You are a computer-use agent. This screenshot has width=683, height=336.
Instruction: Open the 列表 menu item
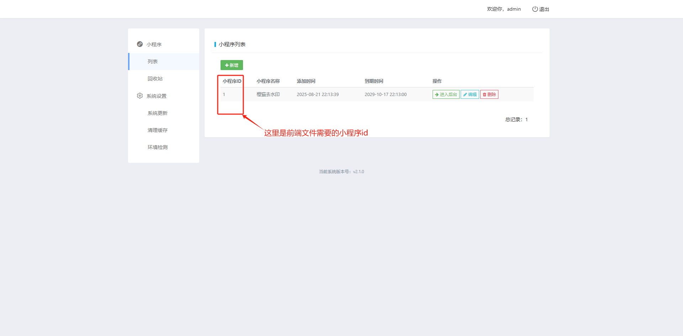(153, 62)
